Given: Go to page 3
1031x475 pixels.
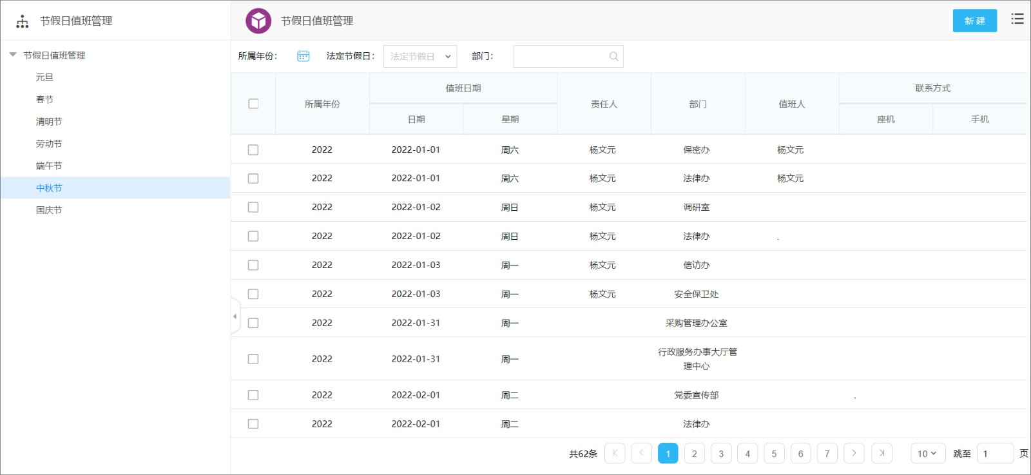Looking at the screenshot, I should [721, 453].
